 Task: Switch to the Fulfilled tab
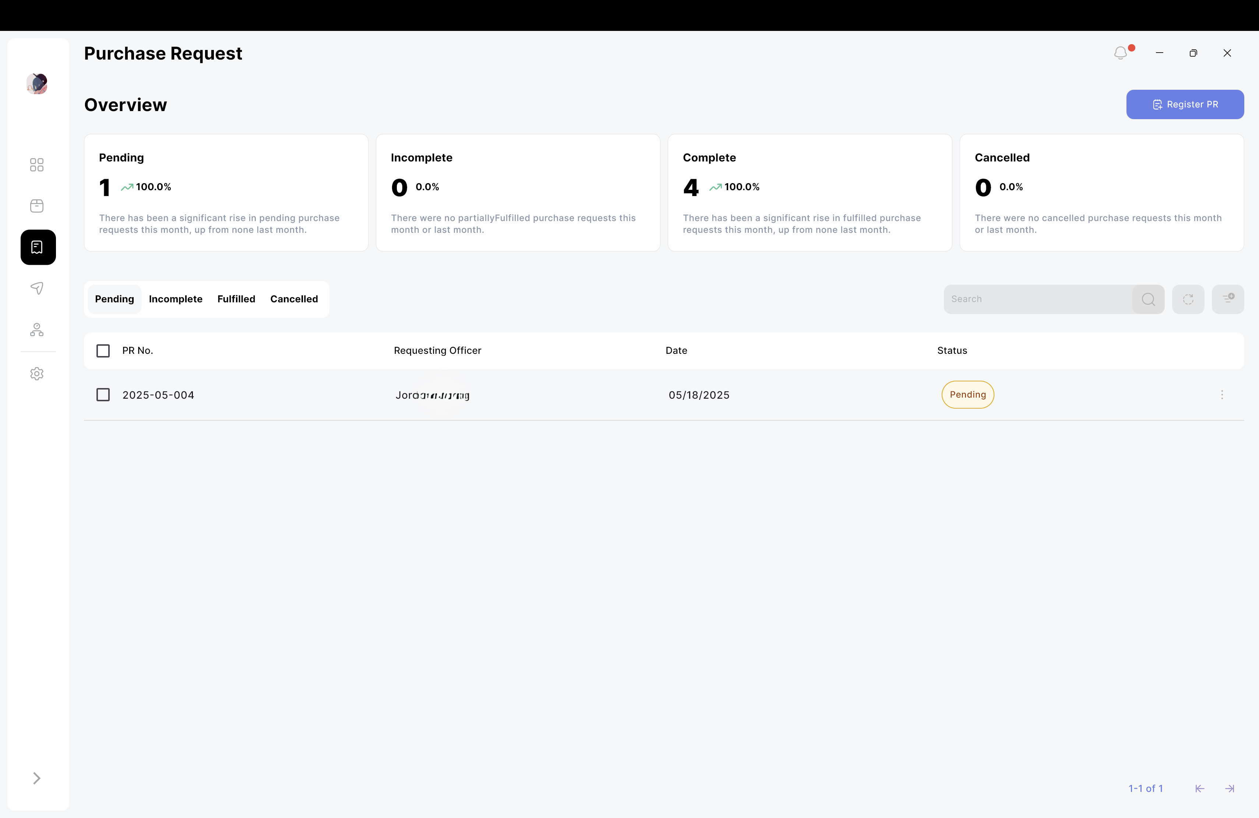point(236,299)
